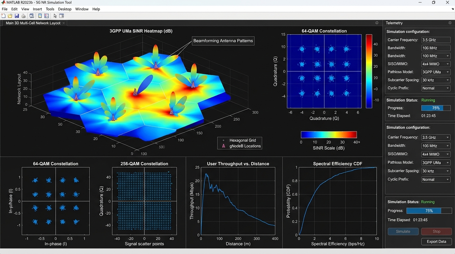Open the Tools menu

coord(50,9)
